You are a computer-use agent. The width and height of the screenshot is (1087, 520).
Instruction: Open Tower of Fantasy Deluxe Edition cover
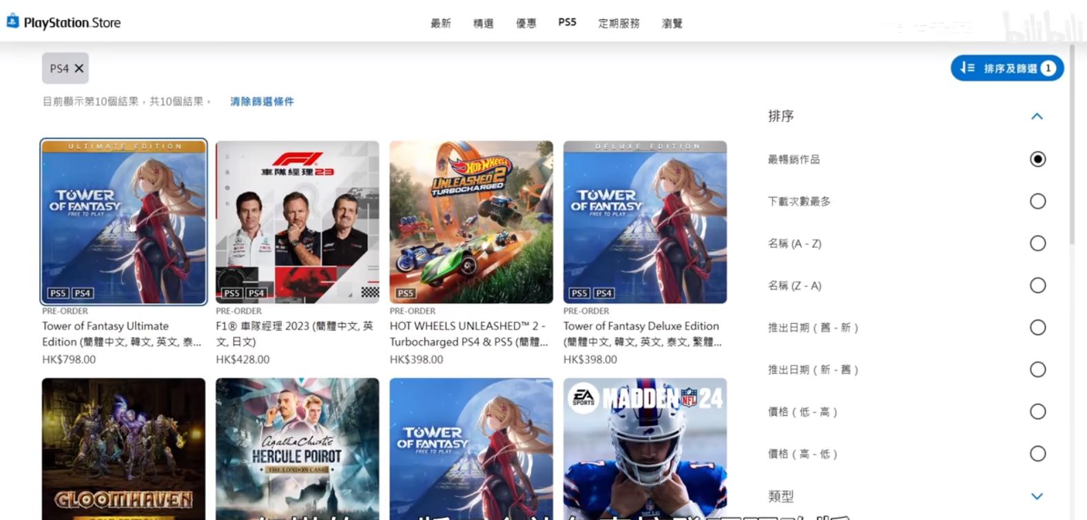[645, 222]
